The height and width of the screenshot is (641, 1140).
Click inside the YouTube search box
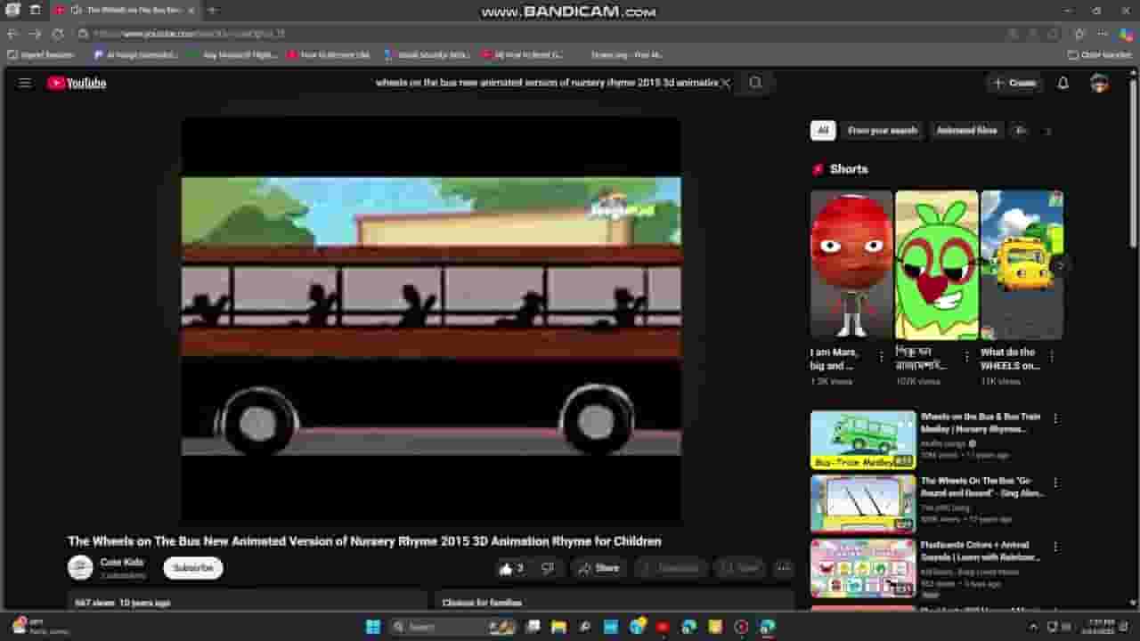546,83
